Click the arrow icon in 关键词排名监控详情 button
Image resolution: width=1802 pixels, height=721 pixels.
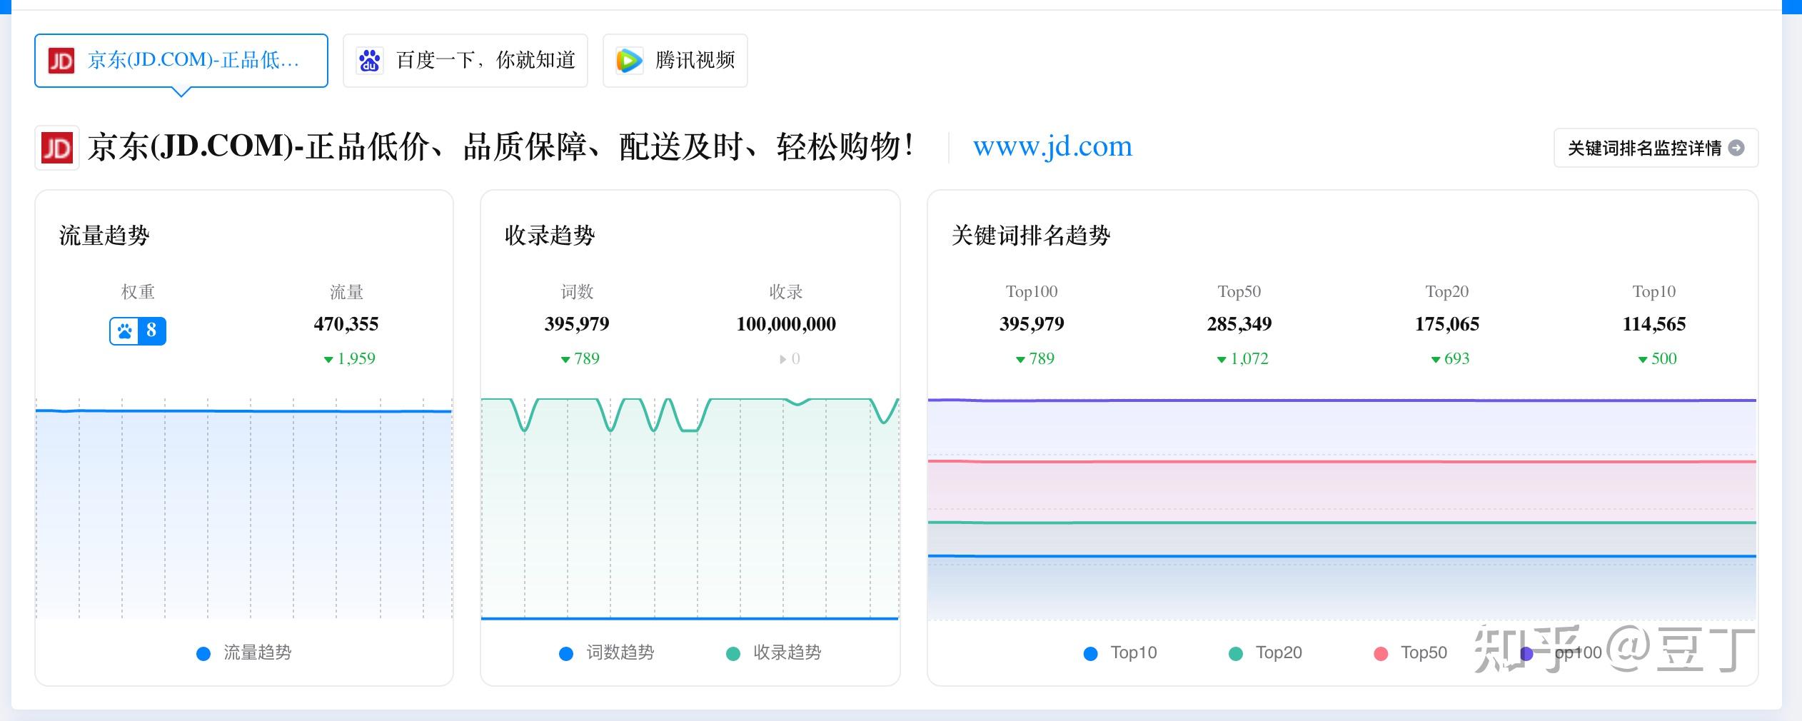coord(1736,148)
